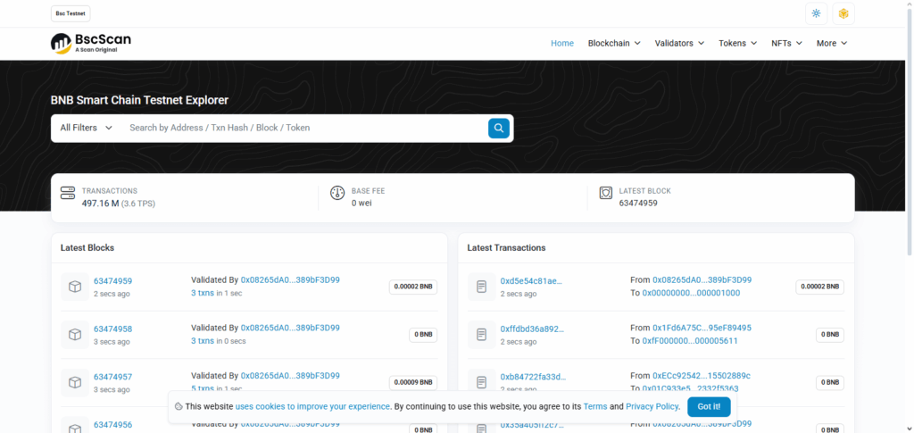Click the document icon for transaction 0xffdbd36a892
This screenshot has height=433, width=914.
point(482,335)
